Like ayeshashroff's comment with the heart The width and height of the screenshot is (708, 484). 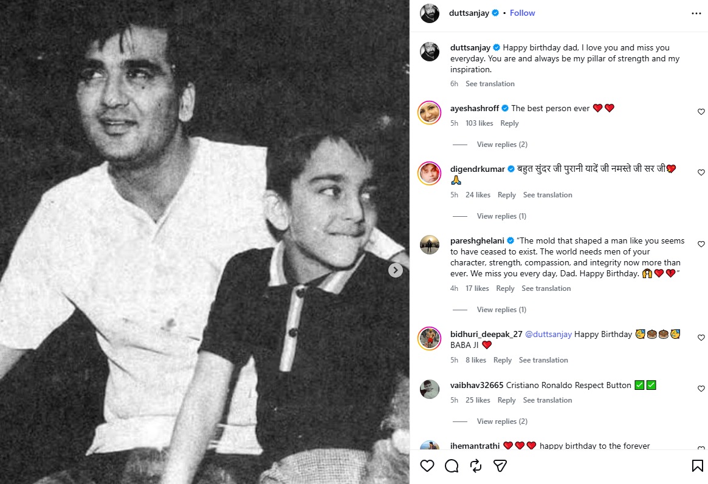pos(701,111)
